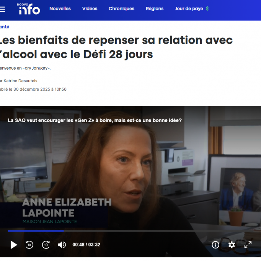Open the Nouvelles menu

pos(60,9)
